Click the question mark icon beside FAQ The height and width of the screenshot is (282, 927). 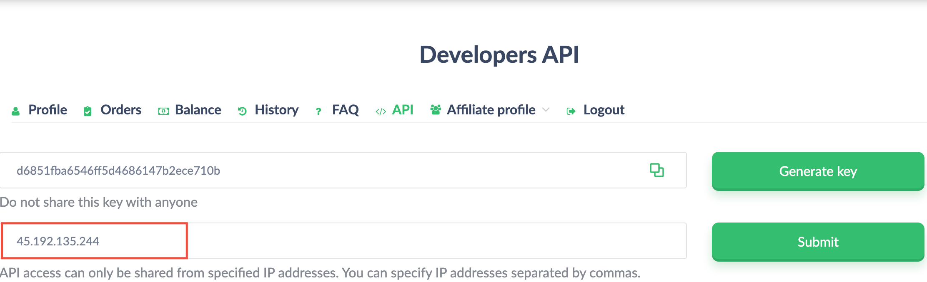click(318, 111)
